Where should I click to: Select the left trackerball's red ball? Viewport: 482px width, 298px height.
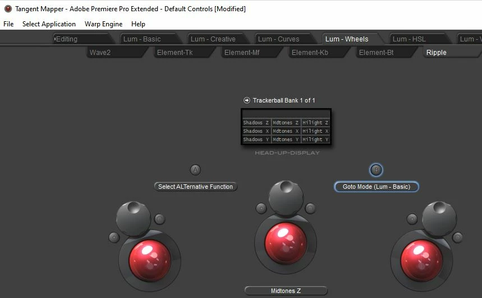[150, 261]
